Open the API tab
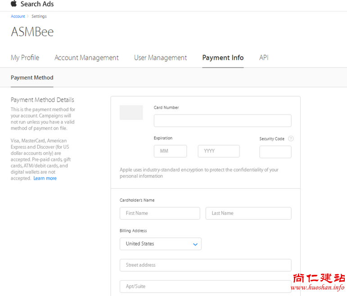 (x=264, y=58)
